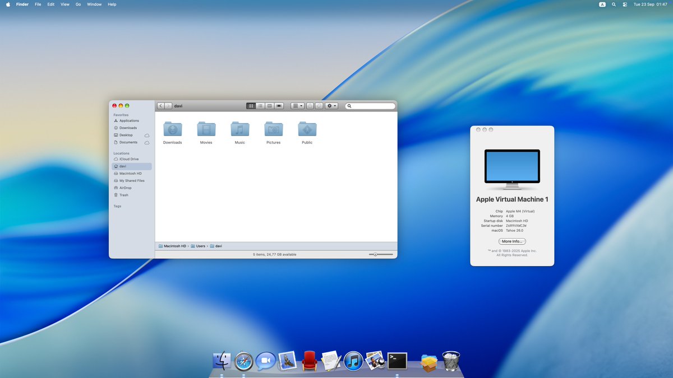Select iCloud Drive in sidebar
The image size is (673, 378).
click(132, 159)
